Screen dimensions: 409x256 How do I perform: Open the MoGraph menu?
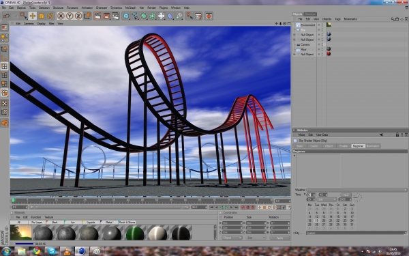click(x=130, y=8)
